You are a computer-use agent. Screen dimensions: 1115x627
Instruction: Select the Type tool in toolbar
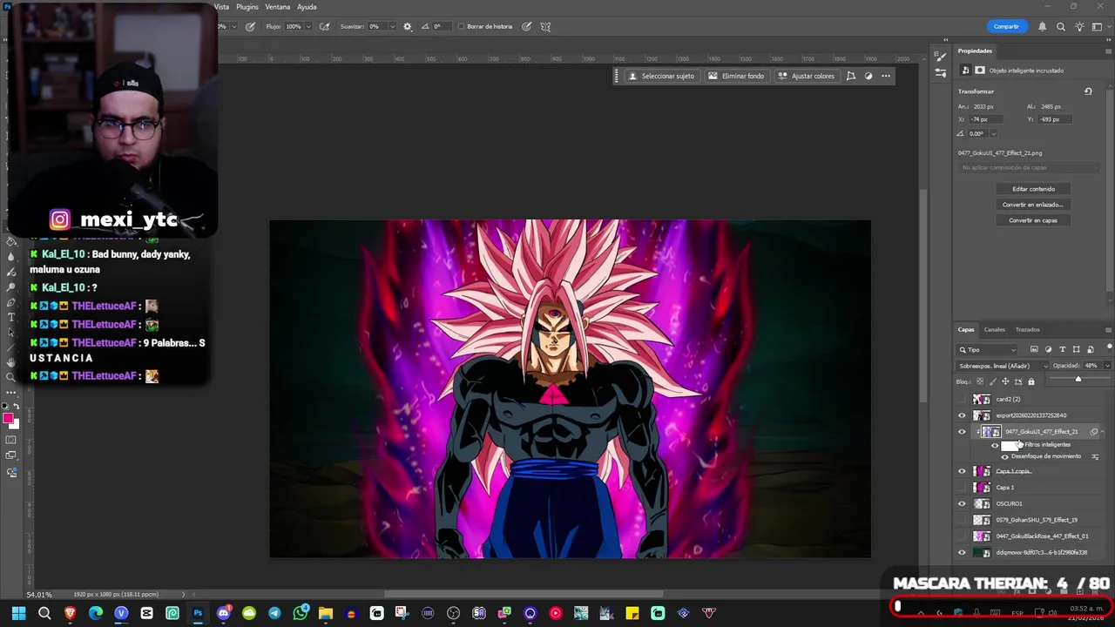pyautogui.click(x=10, y=317)
